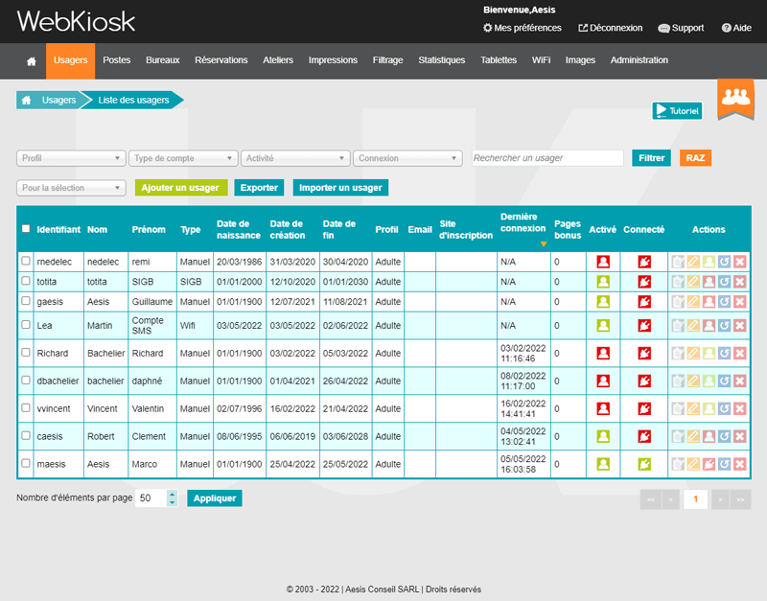Open the Pour la sélection dropdown
Image resolution: width=767 pixels, height=601 pixels.
click(x=71, y=188)
